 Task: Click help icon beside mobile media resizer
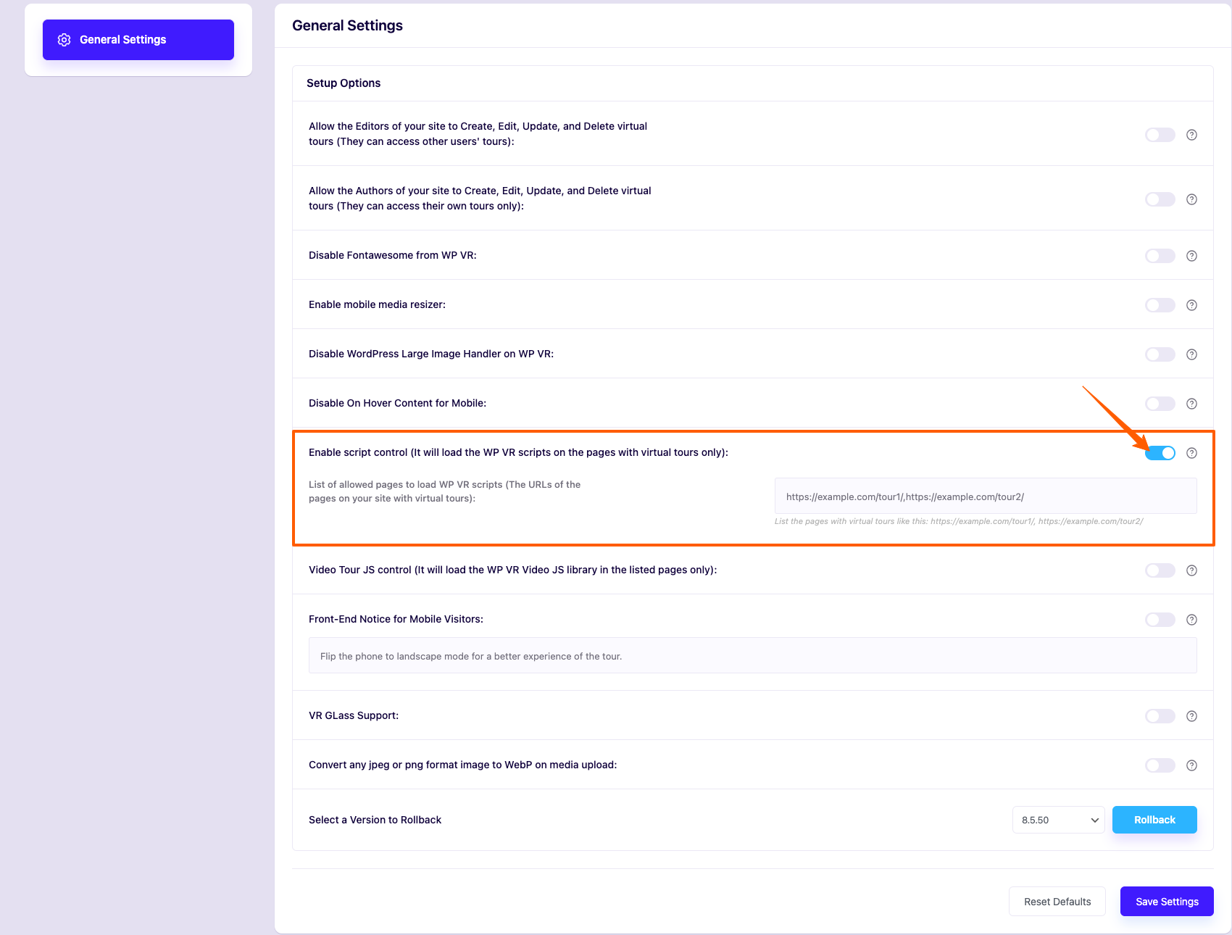pos(1191,305)
